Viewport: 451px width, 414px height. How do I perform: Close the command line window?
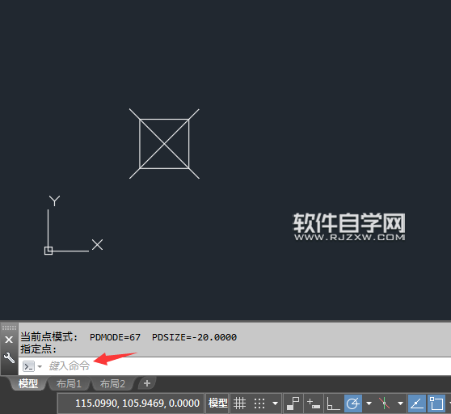click(x=9, y=340)
